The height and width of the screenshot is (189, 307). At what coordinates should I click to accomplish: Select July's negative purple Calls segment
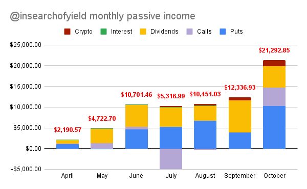[171, 159]
